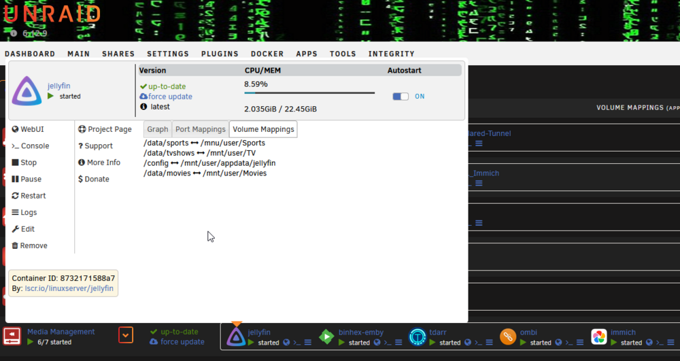Click the tdarr container icon
Image resolution: width=680 pixels, height=361 pixels.
point(418,337)
